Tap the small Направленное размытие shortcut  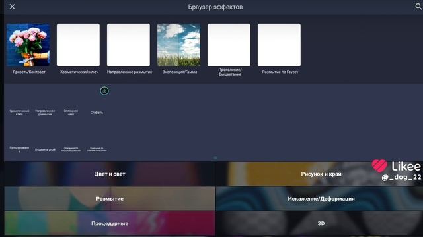tap(45, 113)
